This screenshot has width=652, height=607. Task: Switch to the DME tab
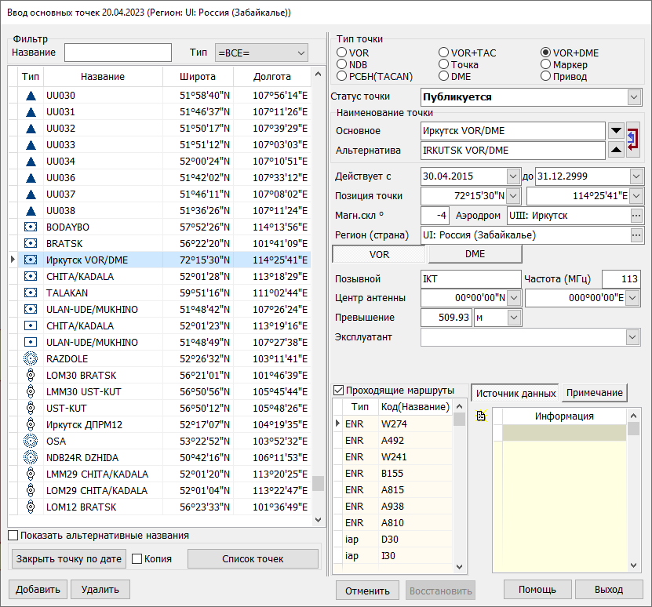475,254
